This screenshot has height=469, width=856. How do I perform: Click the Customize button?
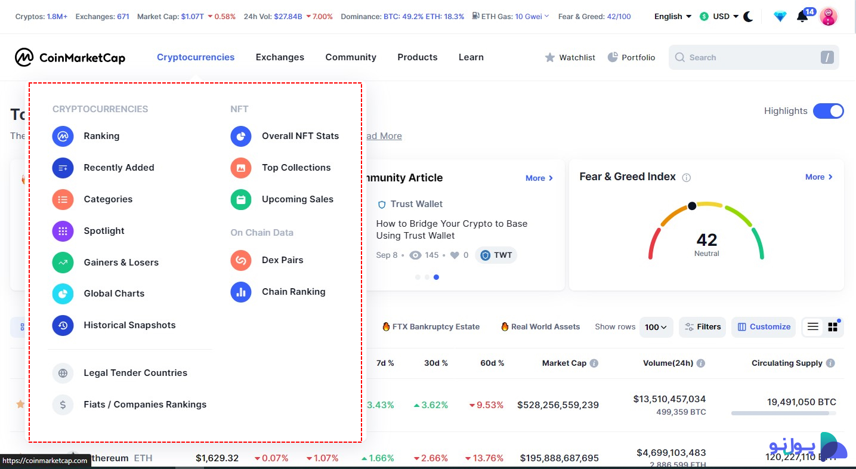click(x=764, y=327)
